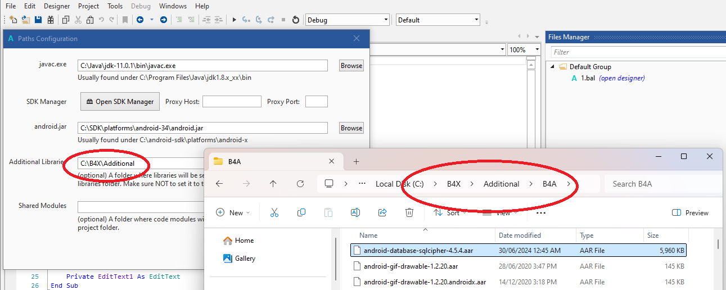Click the Step Over debug icon
The width and height of the screenshot is (726, 290).
click(259, 20)
